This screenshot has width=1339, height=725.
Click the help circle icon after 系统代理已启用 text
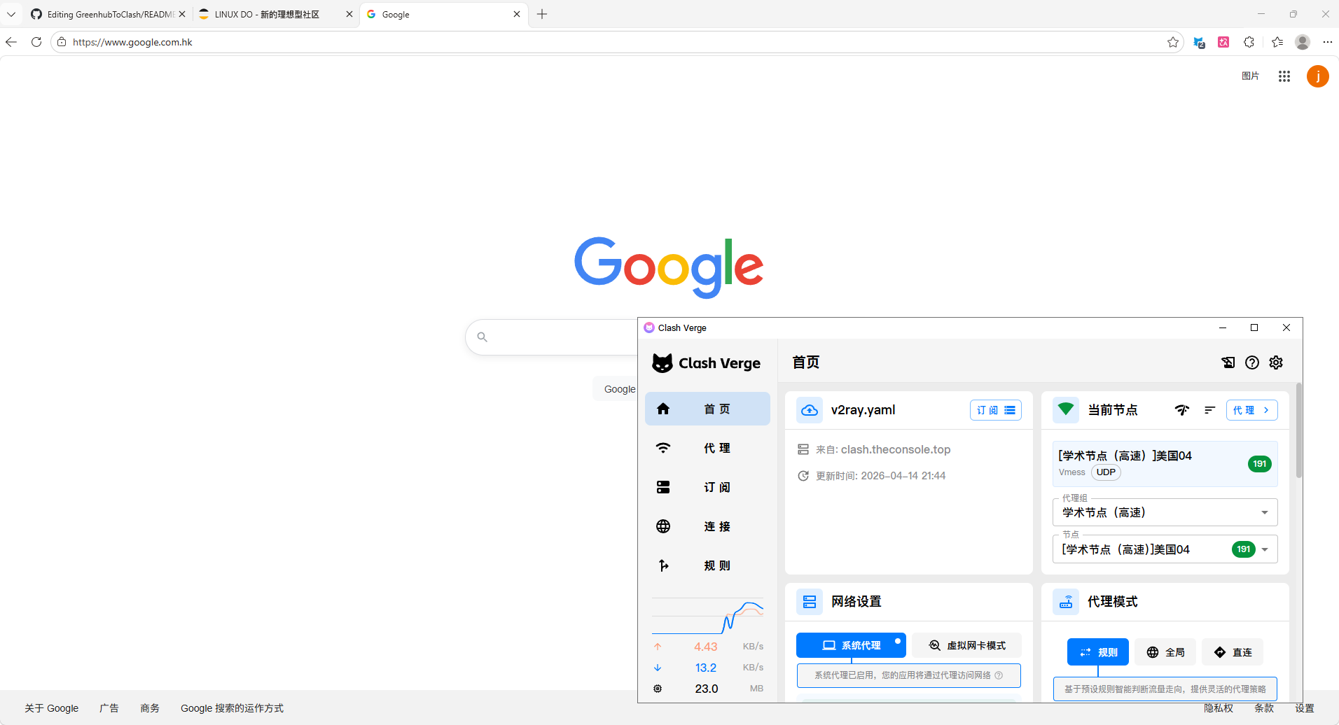coord(999,675)
